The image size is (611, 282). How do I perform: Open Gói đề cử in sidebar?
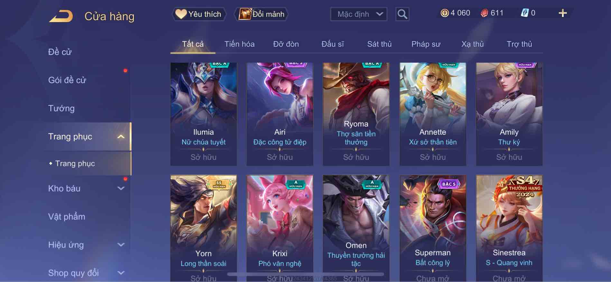pyautogui.click(x=67, y=80)
